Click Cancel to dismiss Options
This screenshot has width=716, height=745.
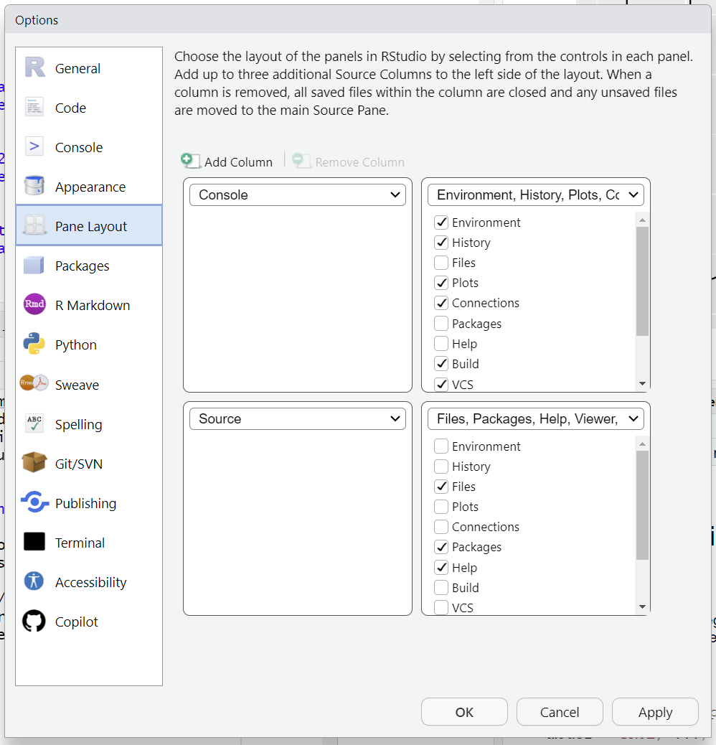click(560, 712)
